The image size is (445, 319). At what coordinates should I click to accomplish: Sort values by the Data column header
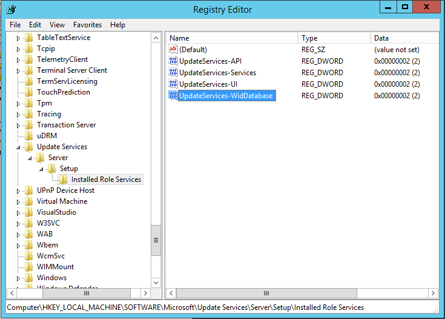point(404,38)
